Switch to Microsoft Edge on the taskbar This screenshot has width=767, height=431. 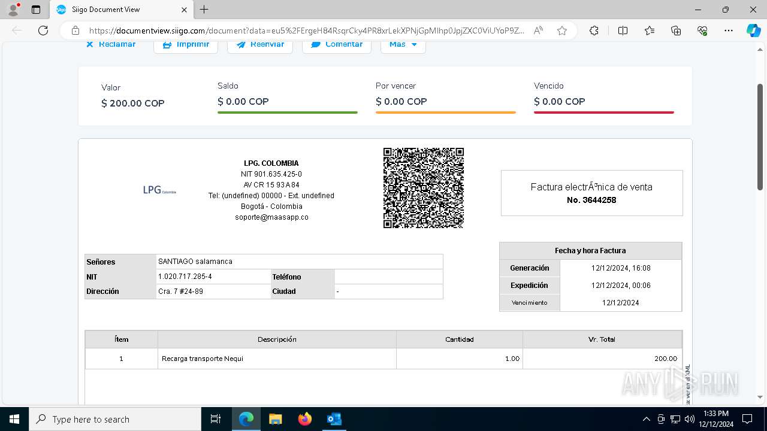(x=246, y=419)
